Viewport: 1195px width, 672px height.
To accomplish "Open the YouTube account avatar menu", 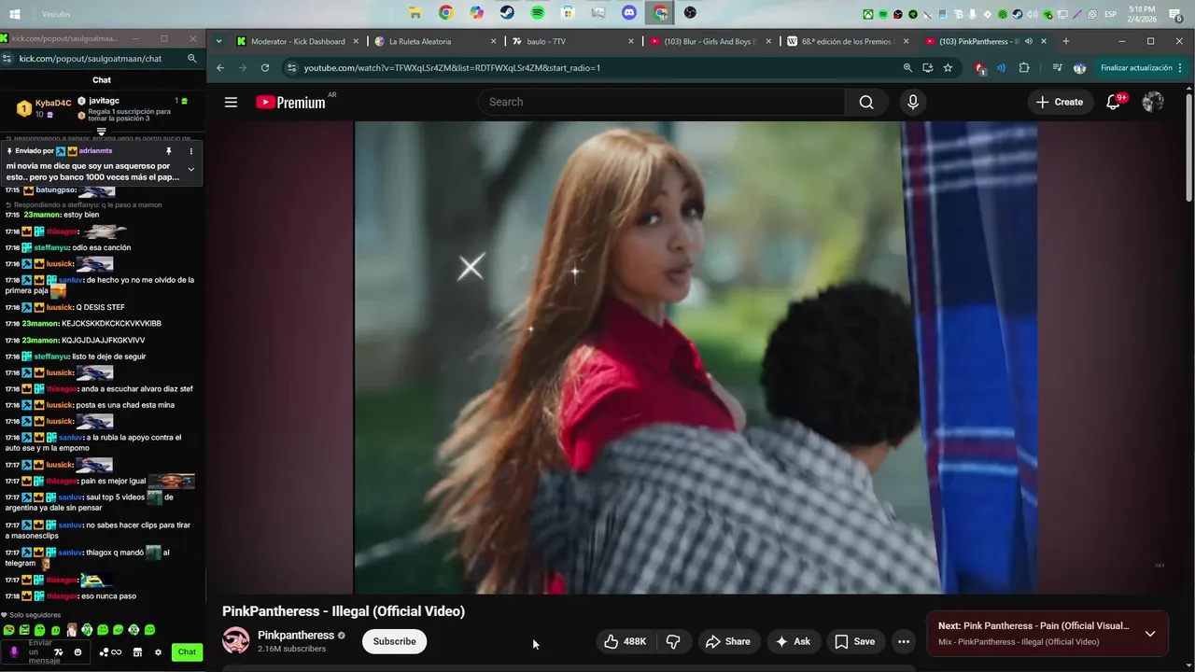I will pyautogui.click(x=1153, y=102).
